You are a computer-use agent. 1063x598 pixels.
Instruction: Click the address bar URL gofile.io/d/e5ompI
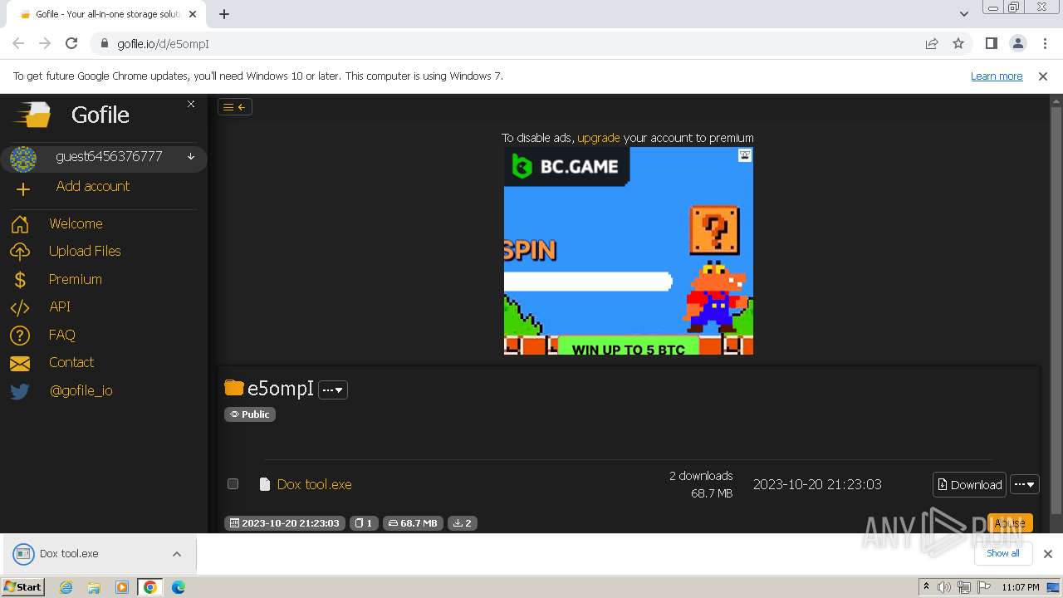coord(163,44)
